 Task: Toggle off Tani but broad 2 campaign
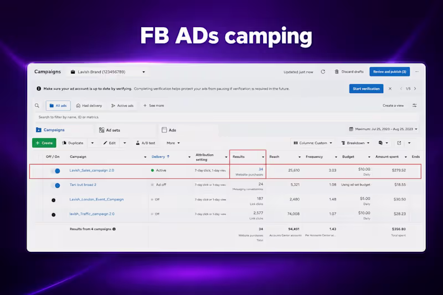[55, 185]
